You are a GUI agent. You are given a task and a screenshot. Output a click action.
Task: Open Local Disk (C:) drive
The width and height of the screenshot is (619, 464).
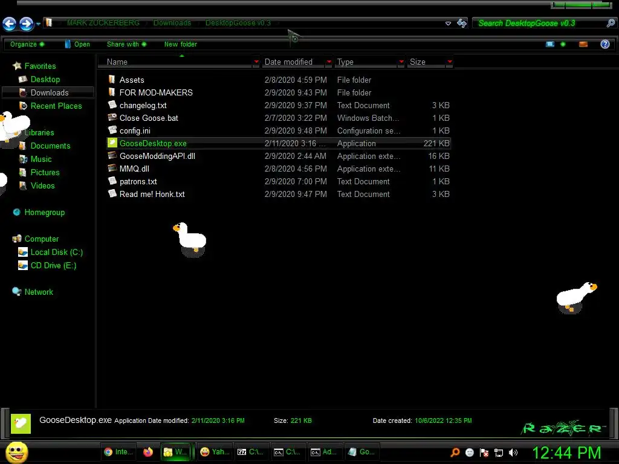pyautogui.click(x=51, y=252)
